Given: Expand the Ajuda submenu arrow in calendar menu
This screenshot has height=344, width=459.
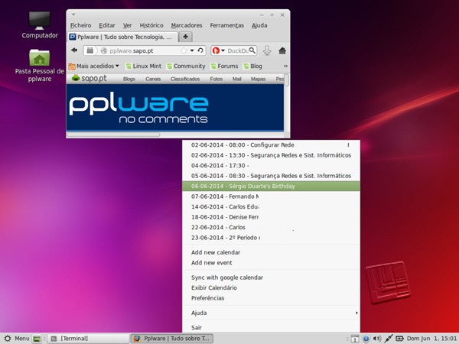Looking at the screenshot, I should coord(356,313).
